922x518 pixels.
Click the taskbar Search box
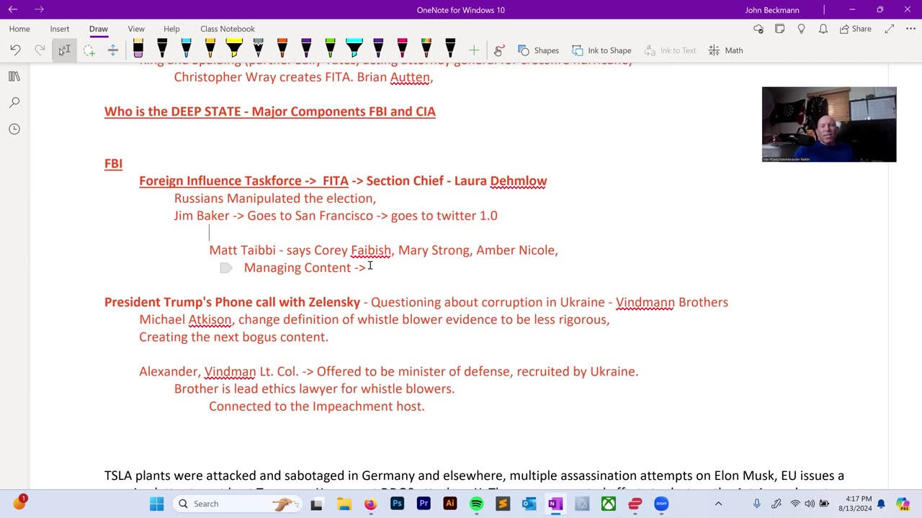coord(236,504)
